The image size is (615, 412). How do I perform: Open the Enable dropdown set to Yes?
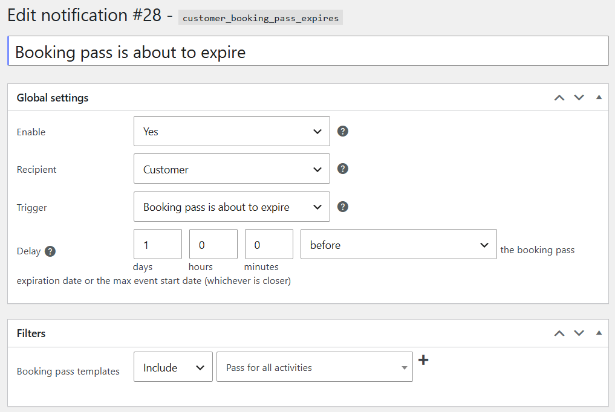232,131
